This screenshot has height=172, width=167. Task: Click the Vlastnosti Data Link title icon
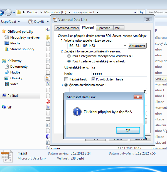tap(55, 20)
